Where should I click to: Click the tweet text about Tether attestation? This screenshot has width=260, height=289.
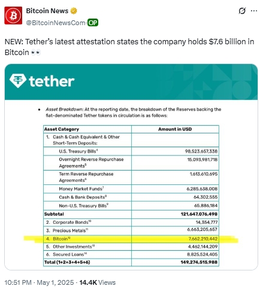click(129, 47)
